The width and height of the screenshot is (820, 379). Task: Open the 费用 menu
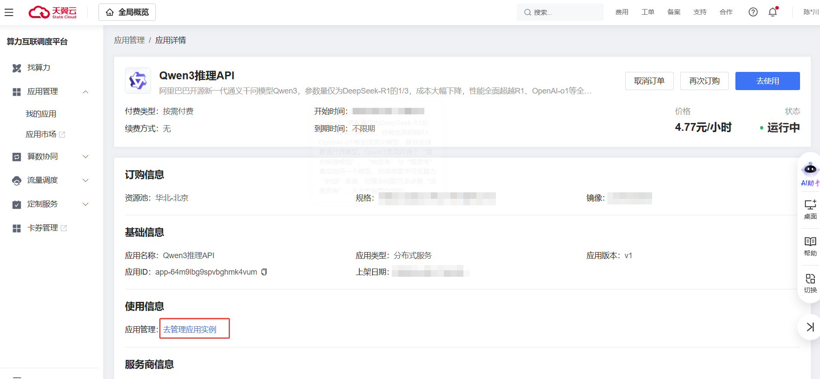(622, 12)
